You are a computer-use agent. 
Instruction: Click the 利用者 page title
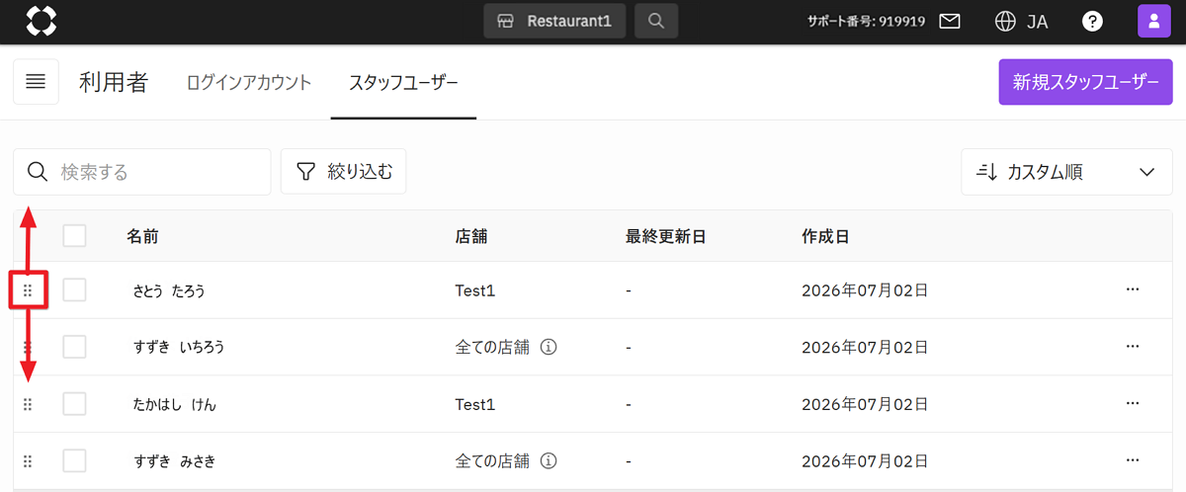[114, 82]
